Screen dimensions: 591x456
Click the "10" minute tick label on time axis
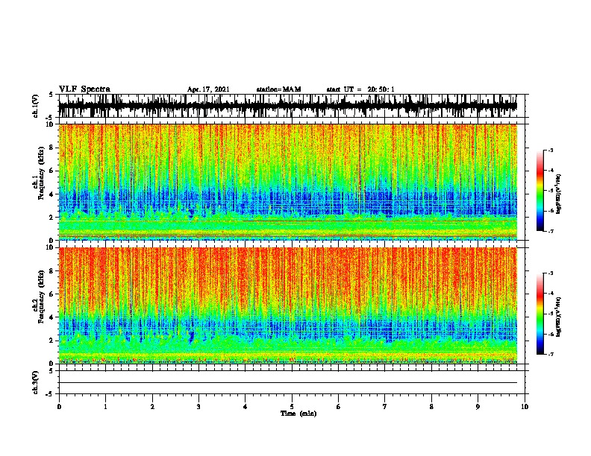pyautogui.click(x=525, y=407)
